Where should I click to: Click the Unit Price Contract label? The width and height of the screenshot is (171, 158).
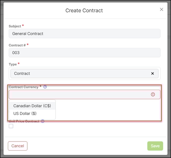point(24,121)
